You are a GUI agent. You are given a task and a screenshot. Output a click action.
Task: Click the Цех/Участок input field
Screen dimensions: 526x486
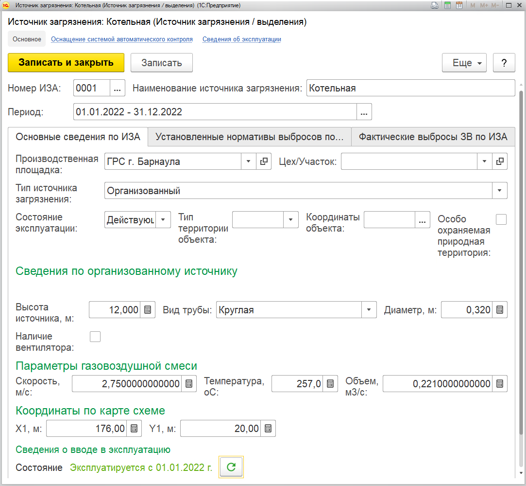pyautogui.click(x=409, y=162)
